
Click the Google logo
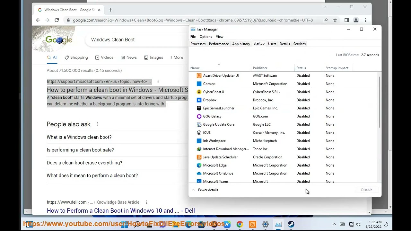[x=59, y=40]
